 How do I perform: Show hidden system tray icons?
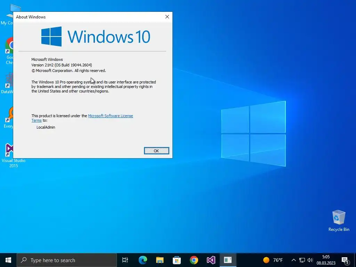pos(293,260)
